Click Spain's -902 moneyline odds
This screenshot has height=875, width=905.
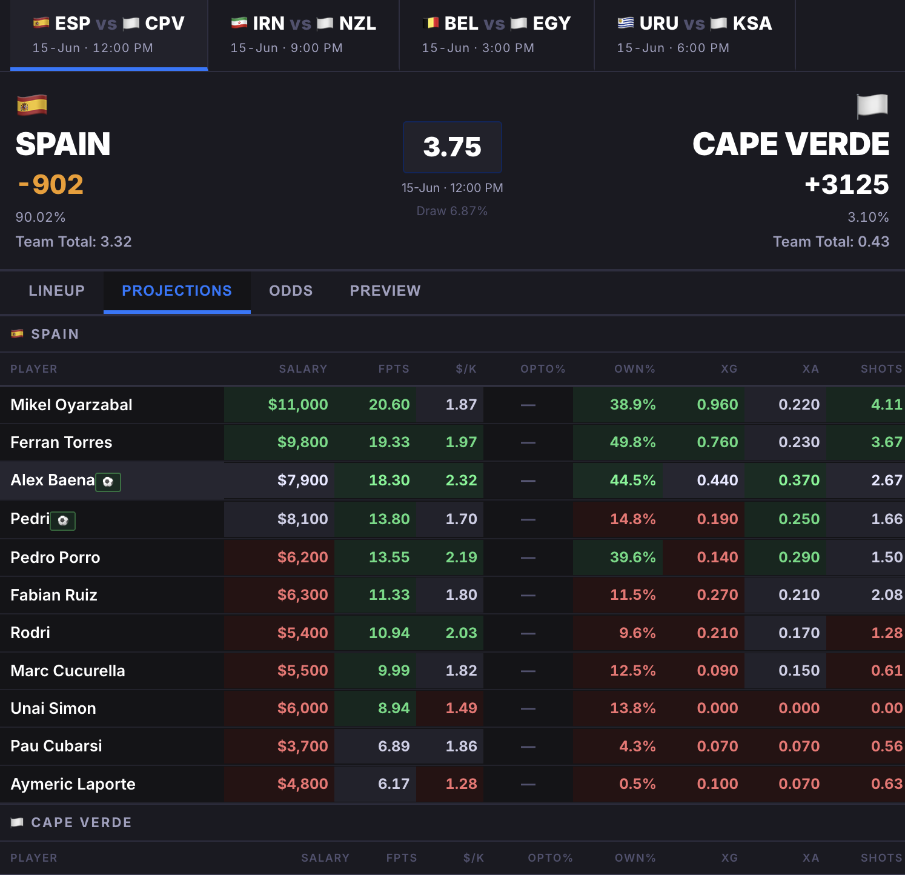tap(51, 184)
